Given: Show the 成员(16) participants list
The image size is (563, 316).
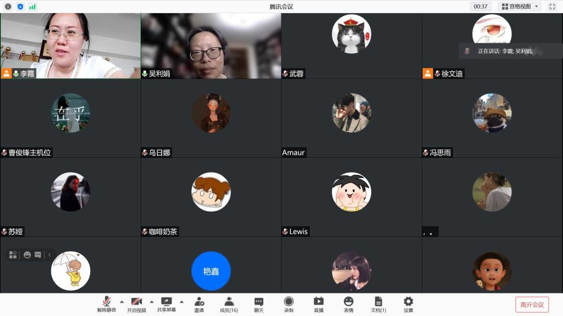Looking at the screenshot, I should [x=229, y=304].
